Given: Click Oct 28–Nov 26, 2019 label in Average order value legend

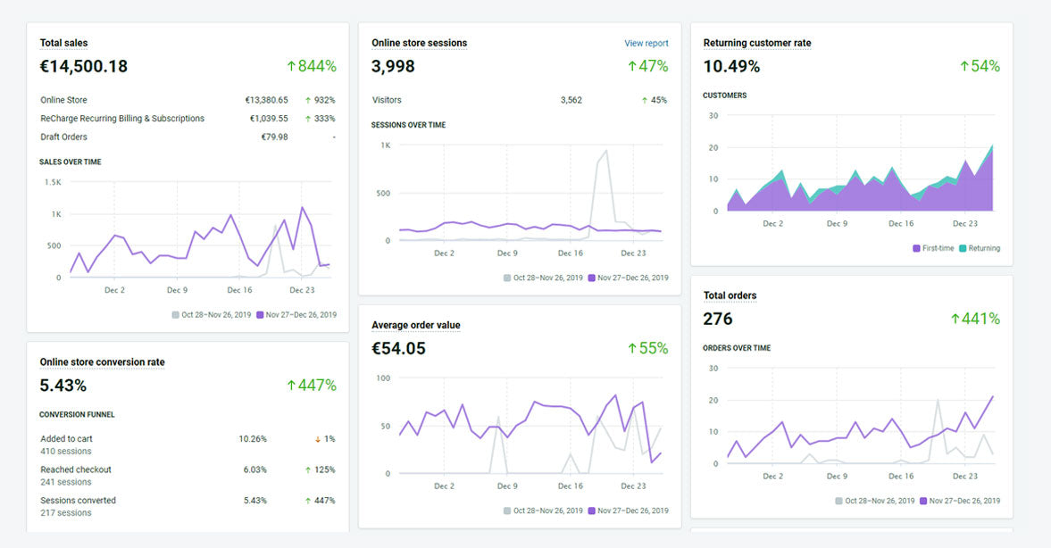Looking at the screenshot, I should click(x=548, y=511).
